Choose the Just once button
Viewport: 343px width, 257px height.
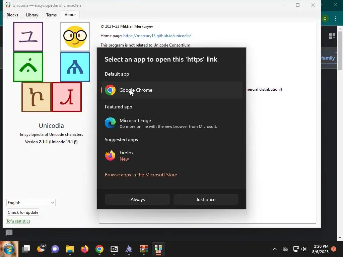tap(206, 199)
